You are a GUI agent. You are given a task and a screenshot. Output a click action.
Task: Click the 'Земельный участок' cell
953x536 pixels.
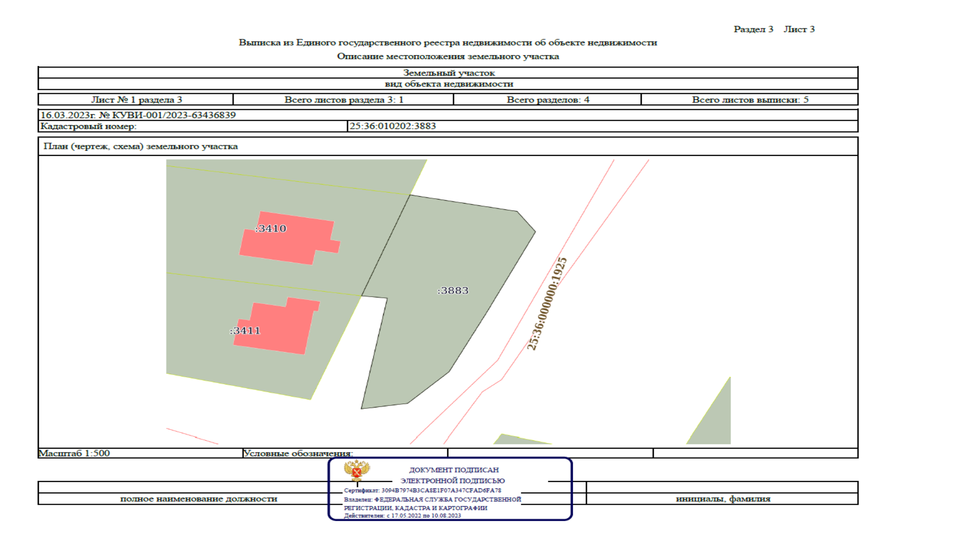448,73
